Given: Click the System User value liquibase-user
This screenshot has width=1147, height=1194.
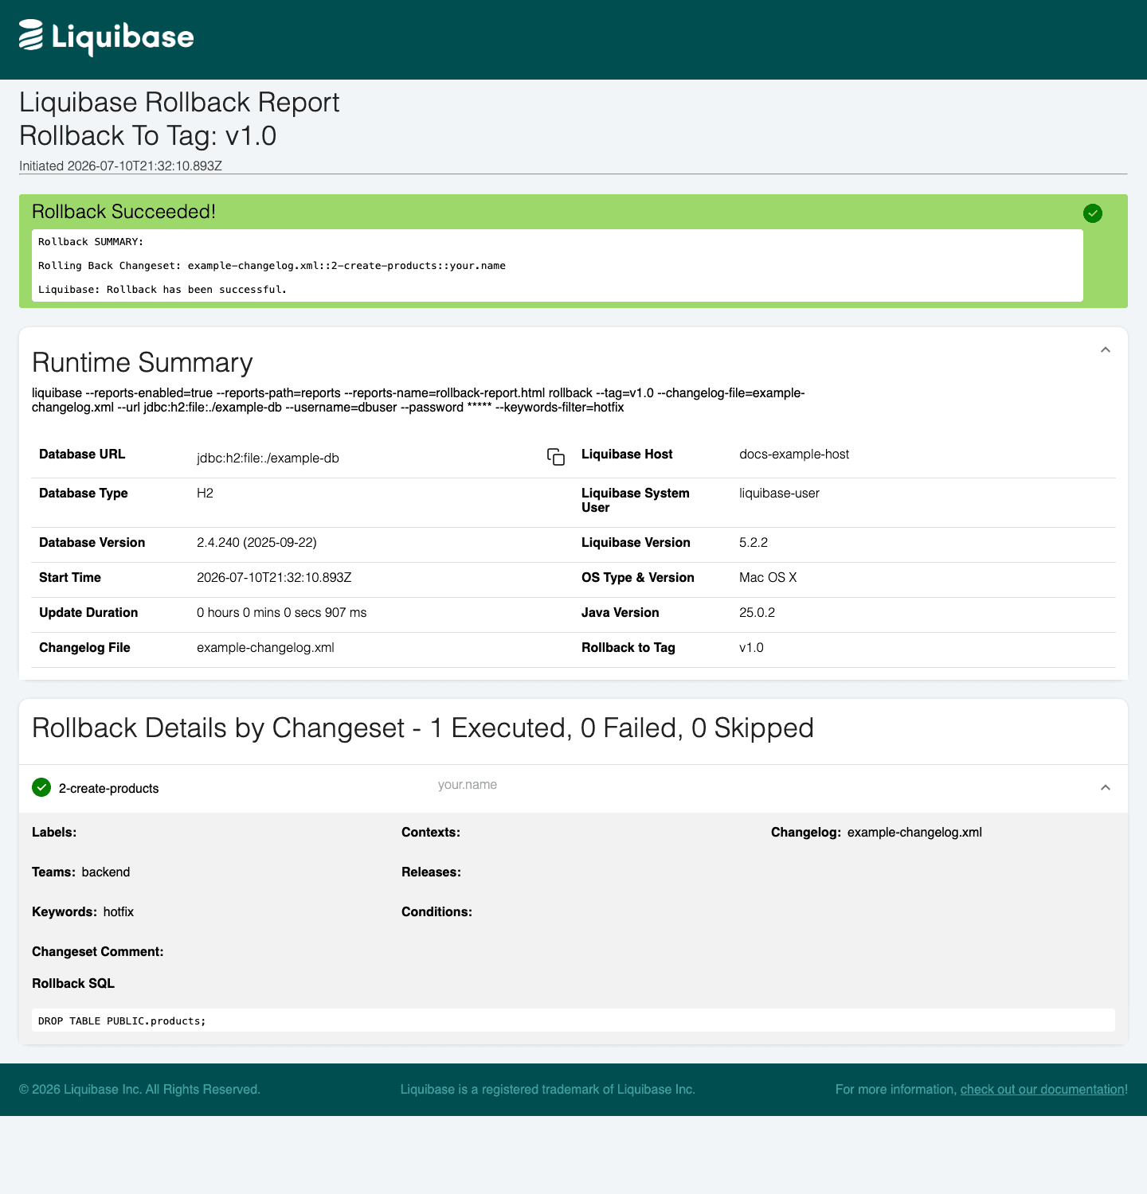Looking at the screenshot, I should click(x=780, y=494).
